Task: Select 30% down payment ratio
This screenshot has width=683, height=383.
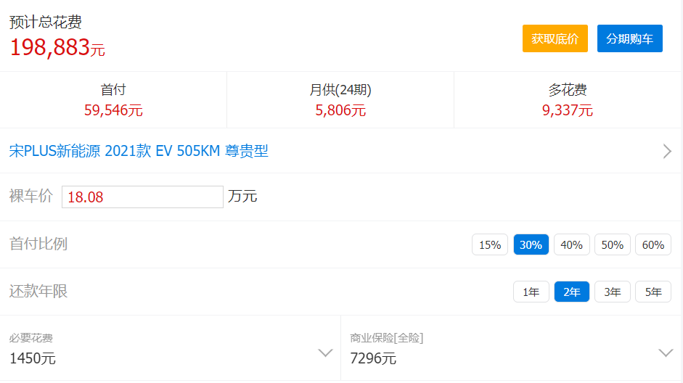Action: click(531, 244)
